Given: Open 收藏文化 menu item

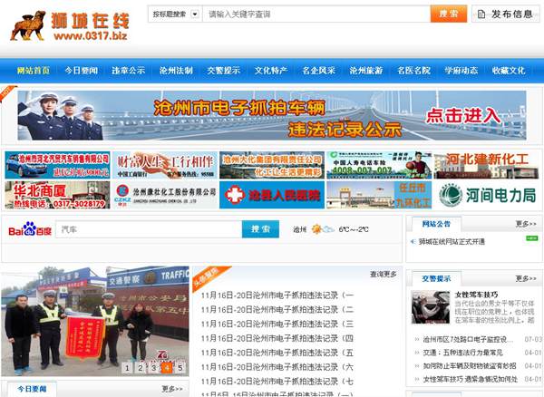Looking at the screenshot, I should pos(509,71).
